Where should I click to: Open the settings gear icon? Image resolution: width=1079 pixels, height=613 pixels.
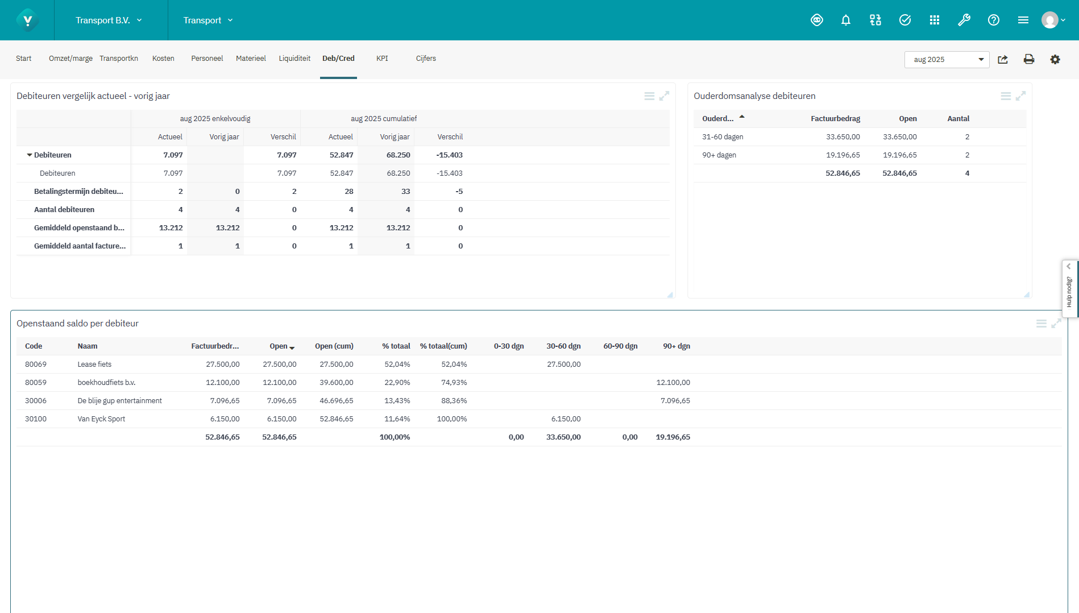tap(1055, 59)
